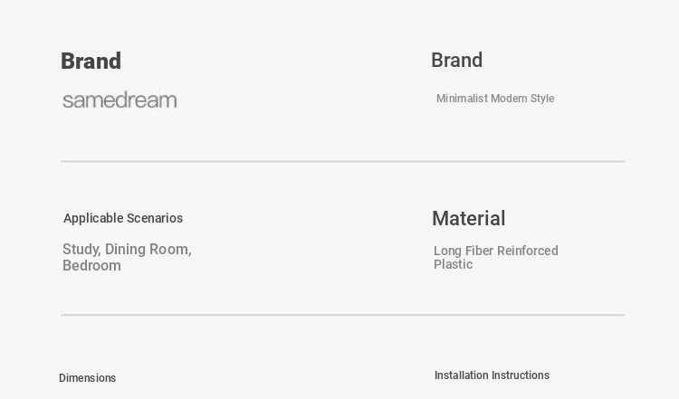Click the Brand heading above samedream
Image resolution: width=679 pixels, height=399 pixels.
coord(91,62)
